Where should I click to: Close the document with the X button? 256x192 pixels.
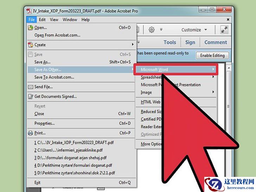tap(228, 20)
